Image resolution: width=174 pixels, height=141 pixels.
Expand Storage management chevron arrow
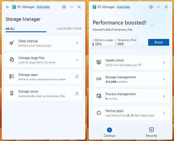[164, 79]
